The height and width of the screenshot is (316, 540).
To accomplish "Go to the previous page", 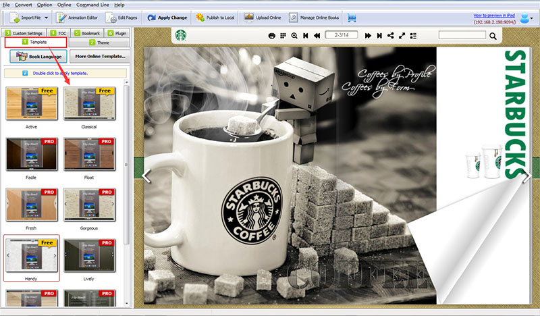I will point(317,36).
